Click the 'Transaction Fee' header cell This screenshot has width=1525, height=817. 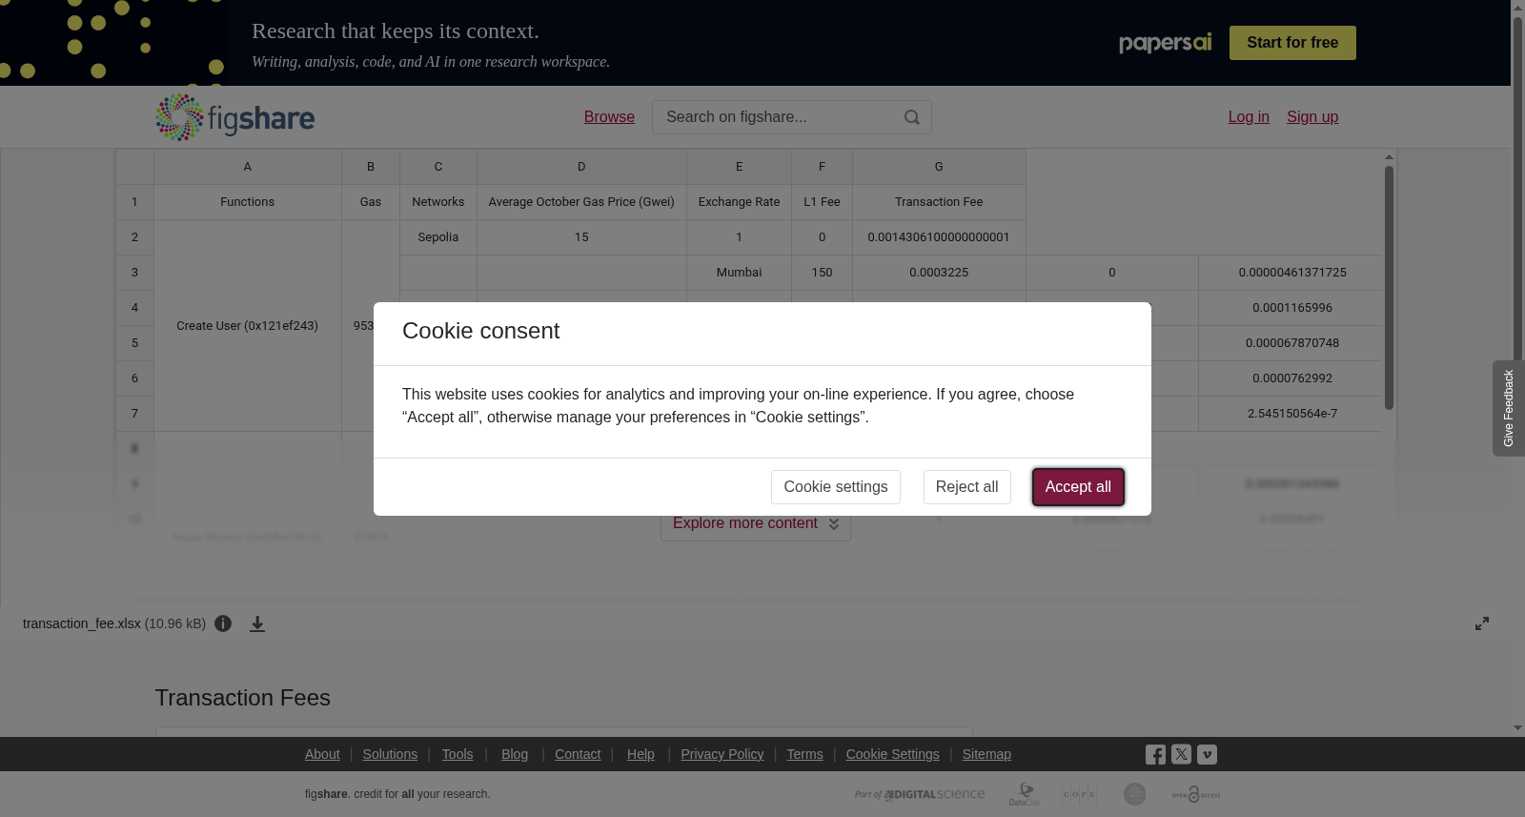pyautogui.click(x=939, y=202)
